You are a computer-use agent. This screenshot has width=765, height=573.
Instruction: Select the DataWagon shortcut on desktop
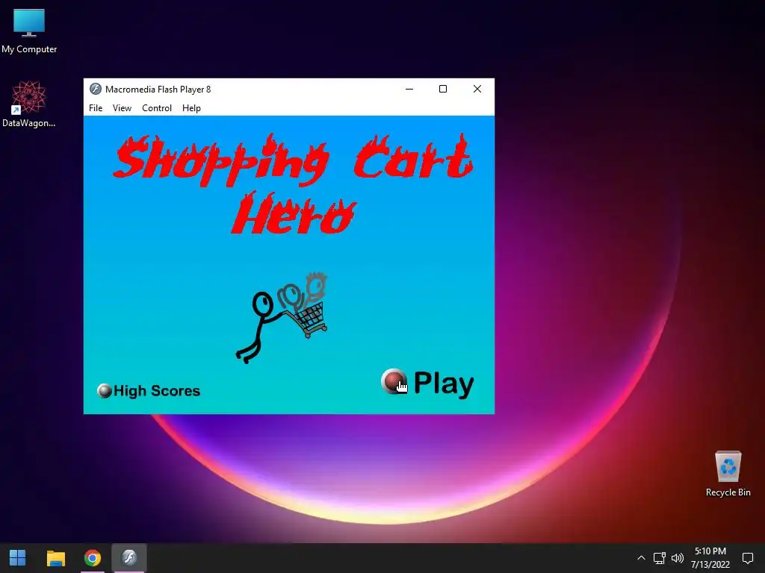pyautogui.click(x=29, y=104)
